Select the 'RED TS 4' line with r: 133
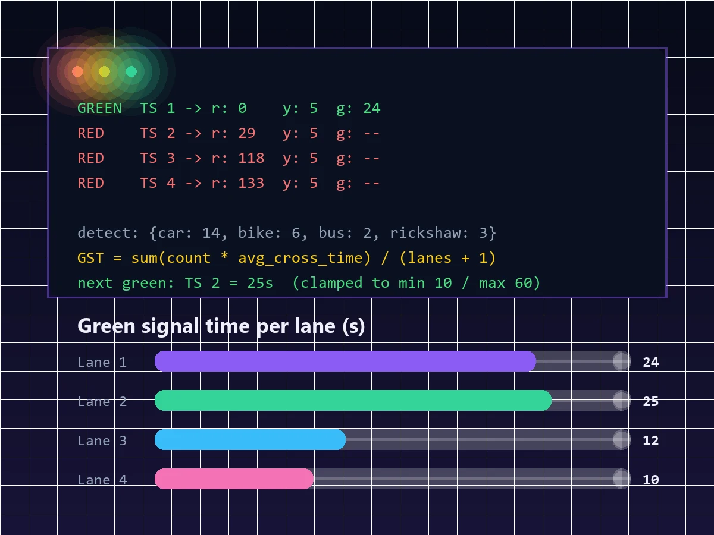Image resolution: width=714 pixels, height=535 pixels. pos(229,183)
